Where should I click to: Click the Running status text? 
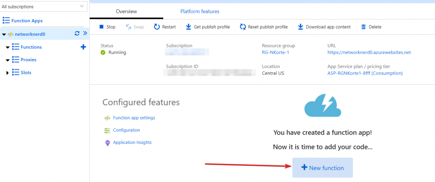point(117,52)
